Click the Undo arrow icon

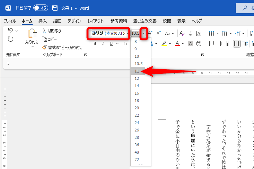(x=11, y=30)
